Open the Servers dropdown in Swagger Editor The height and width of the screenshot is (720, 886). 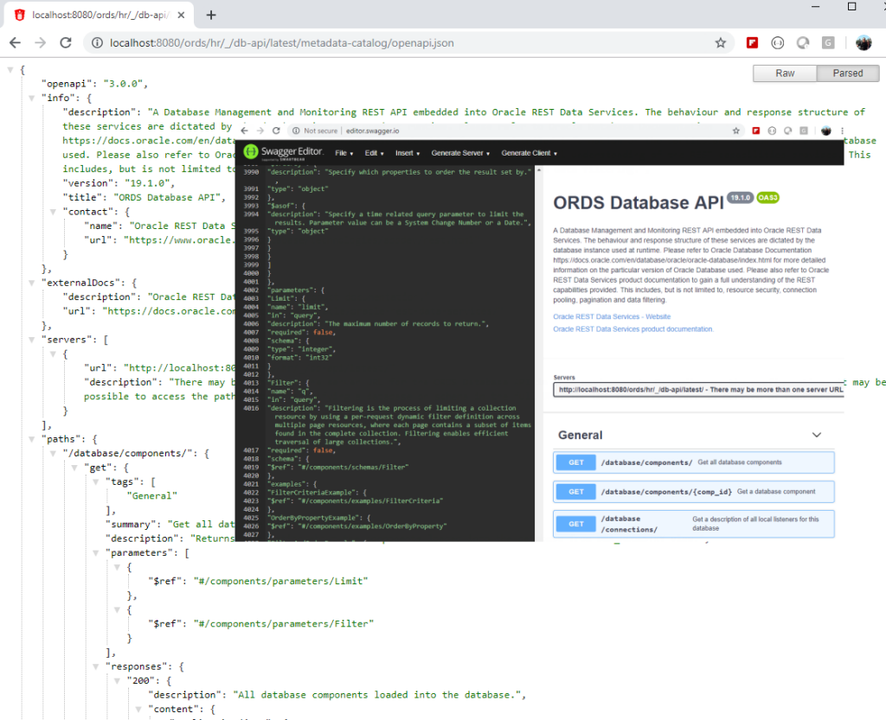point(698,389)
